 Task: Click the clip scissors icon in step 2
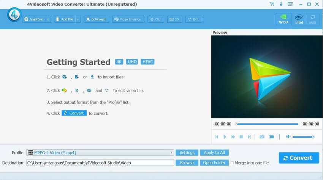point(77,90)
